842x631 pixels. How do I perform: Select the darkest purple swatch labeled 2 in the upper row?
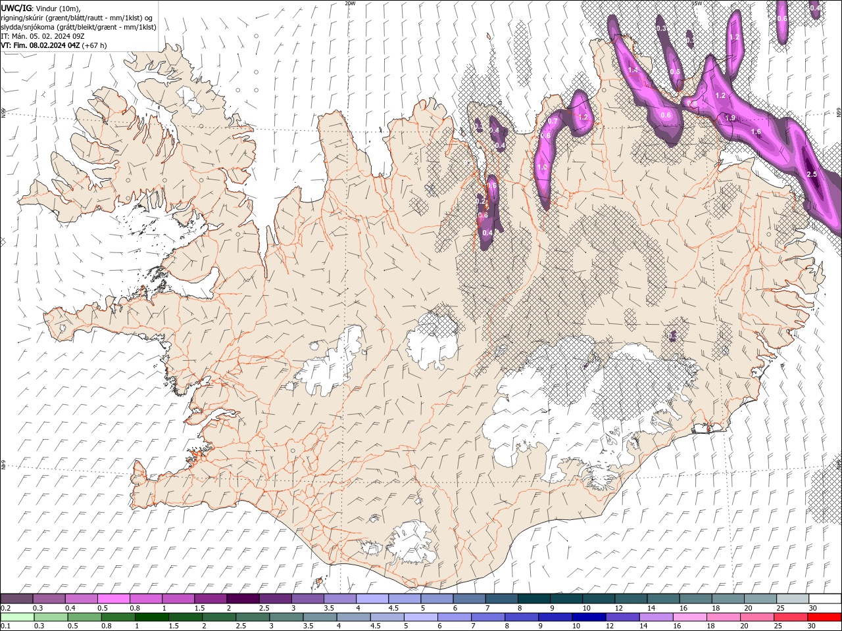pos(242,599)
